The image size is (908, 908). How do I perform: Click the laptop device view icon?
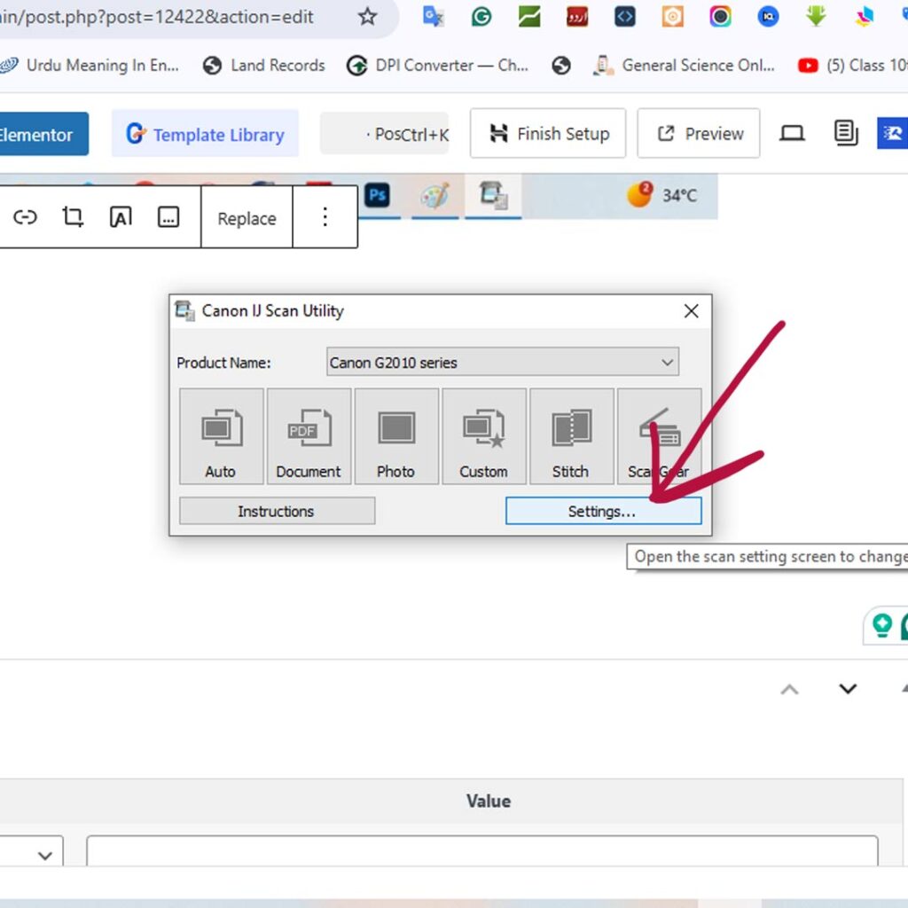pyautogui.click(x=792, y=134)
